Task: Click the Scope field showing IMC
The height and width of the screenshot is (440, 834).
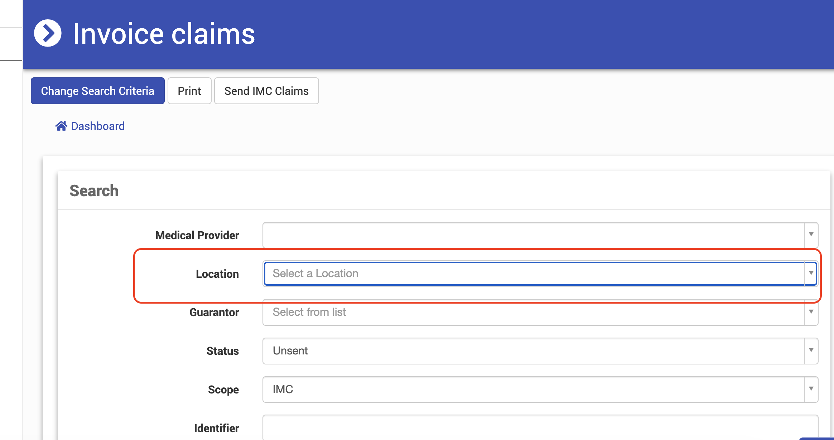Action: pos(533,390)
